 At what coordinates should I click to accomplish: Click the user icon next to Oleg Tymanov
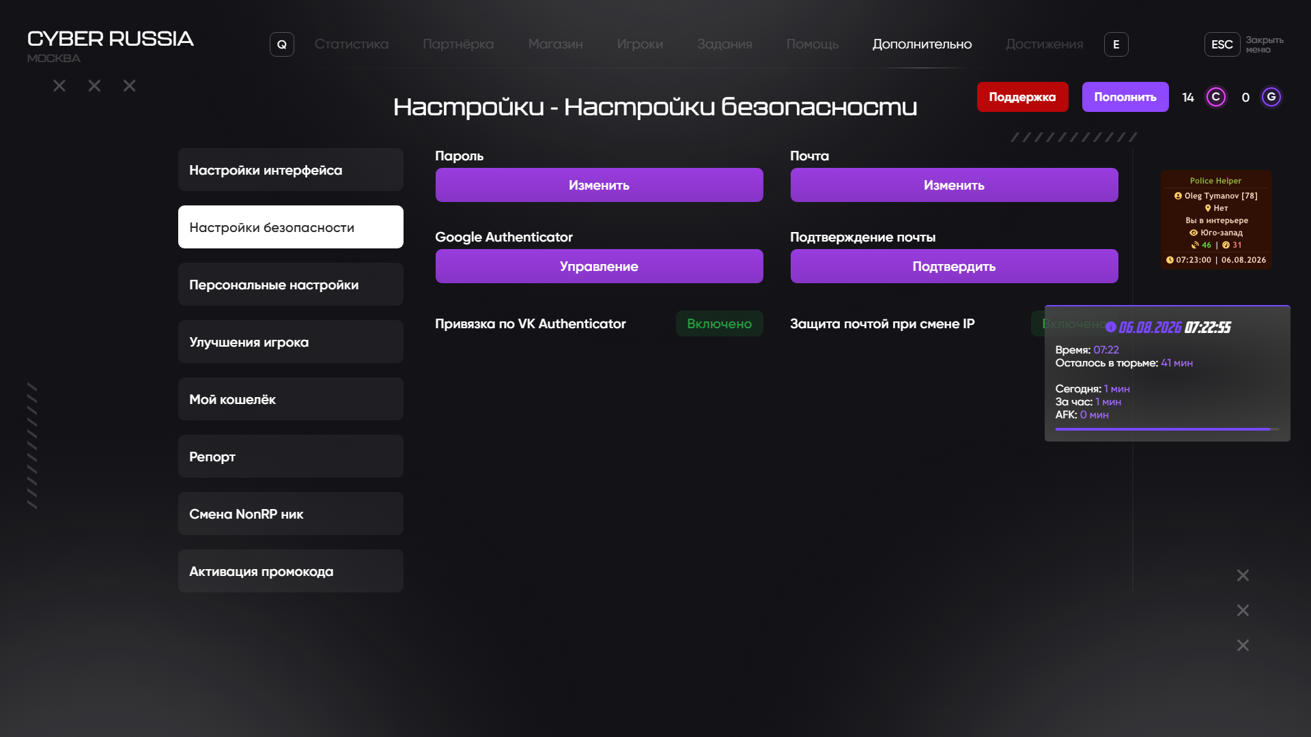[1178, 196]
